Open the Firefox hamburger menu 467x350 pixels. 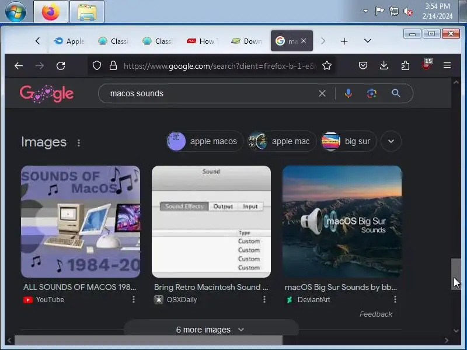click(x=447, y=65)
